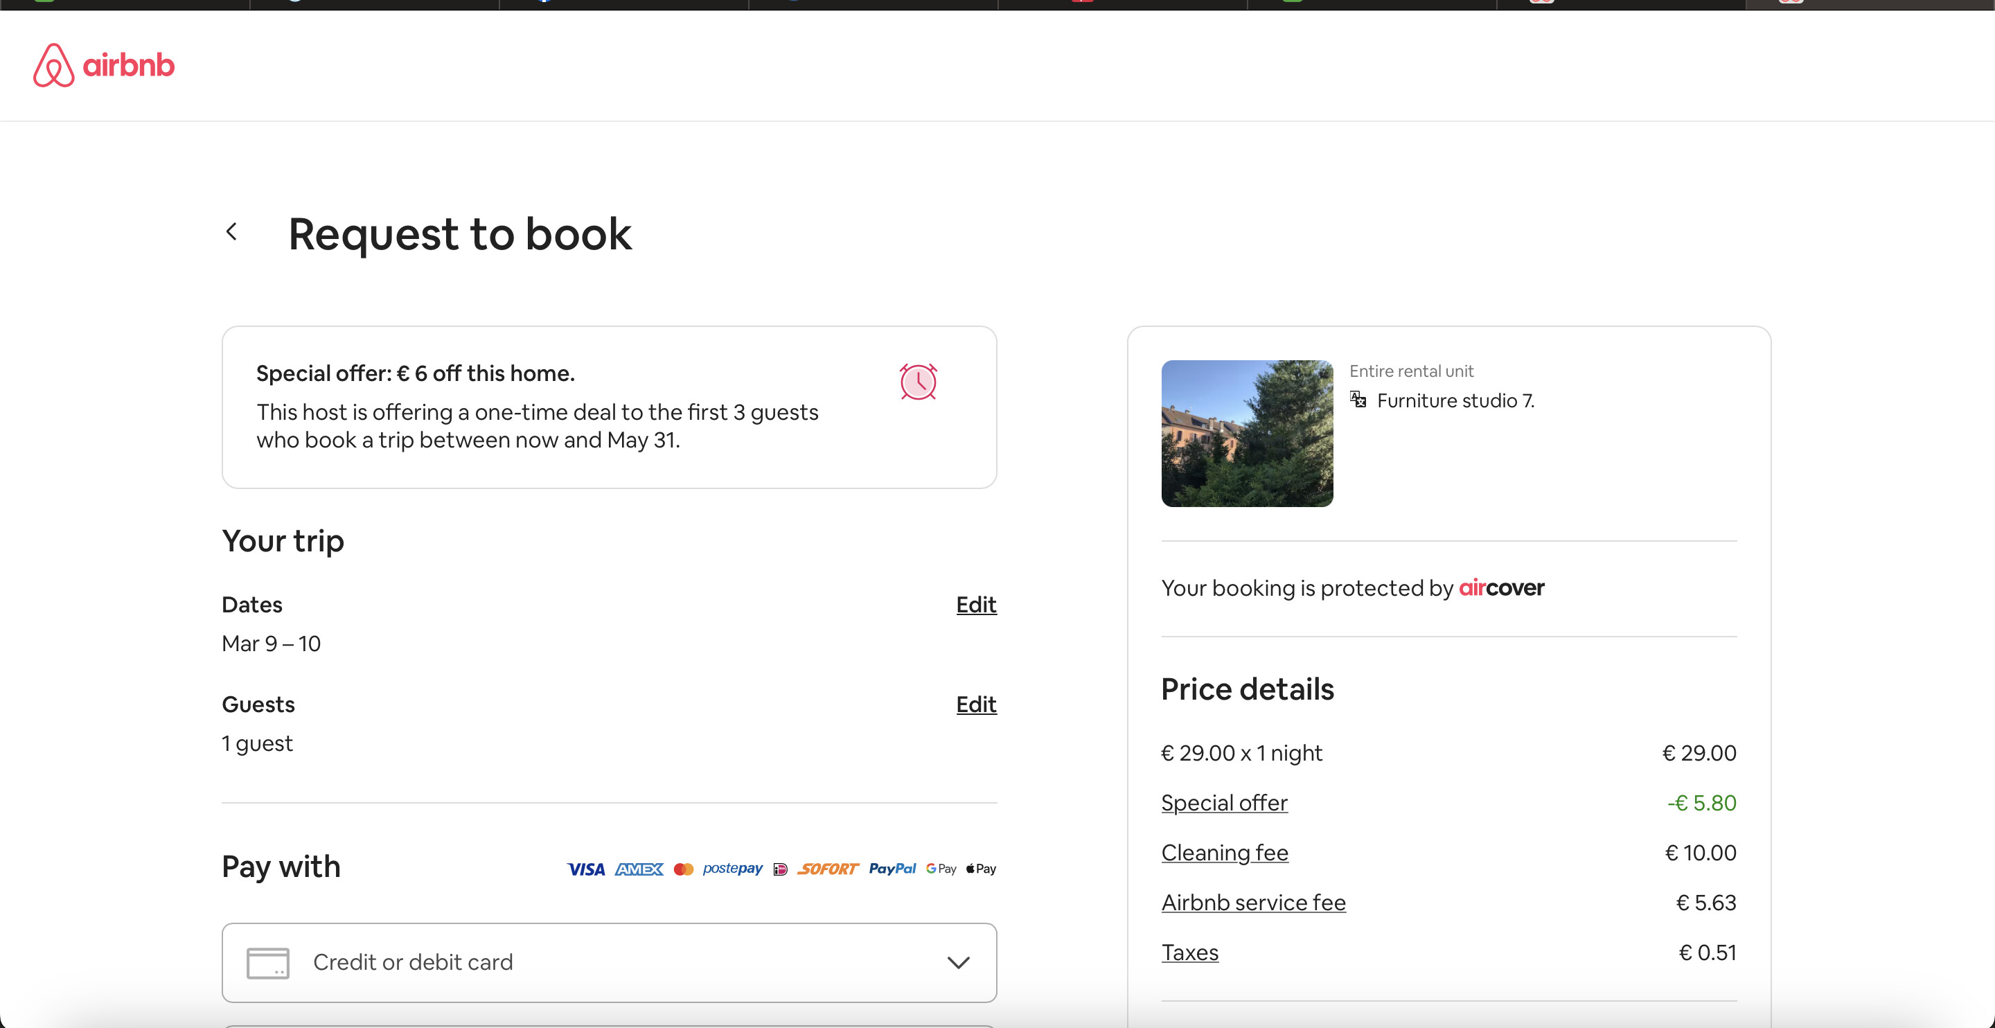Image resolution: width=1995 pixels, height=1028 pixels.
Task: Click the Mastercard payment logo
Action: pyautogui.click(x=683, y=869)
